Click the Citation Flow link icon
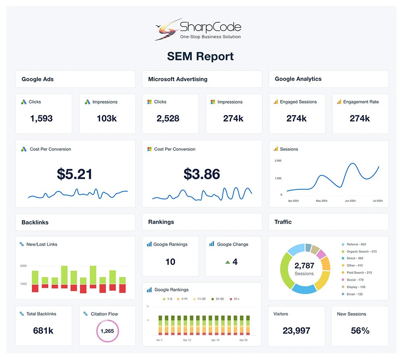This screenshot has width=403, height=361. pos(85,314)
